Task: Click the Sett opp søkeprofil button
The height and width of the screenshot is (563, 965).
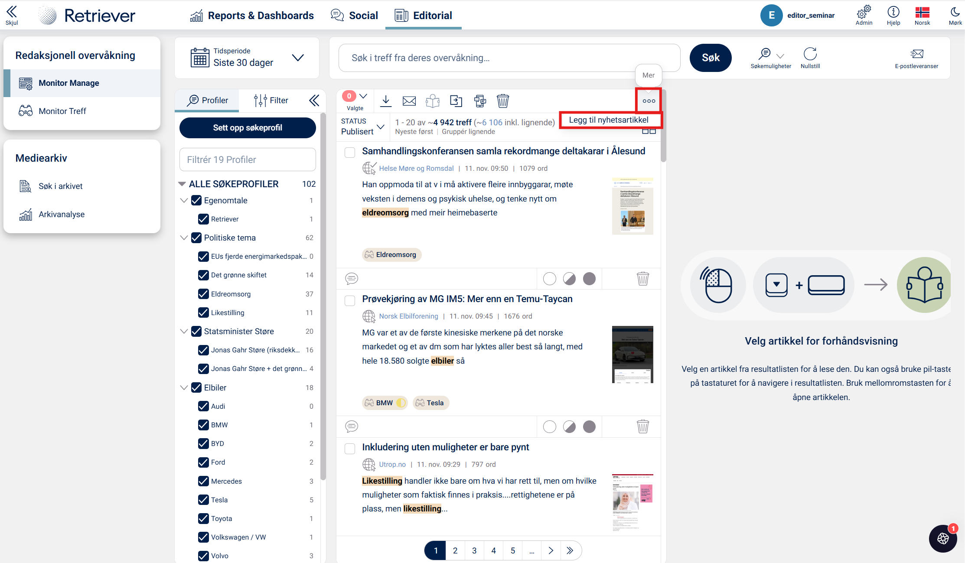Action: (248, 128)
